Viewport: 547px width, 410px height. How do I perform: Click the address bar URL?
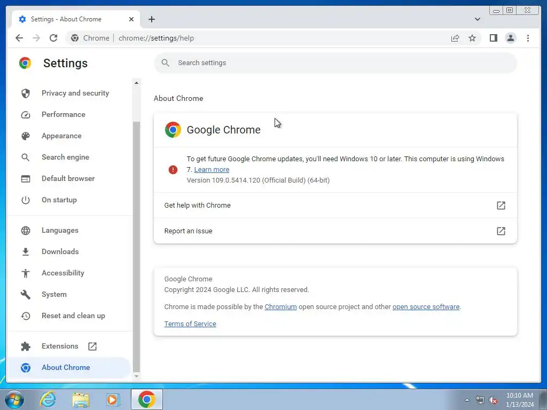tap(156, 38)
